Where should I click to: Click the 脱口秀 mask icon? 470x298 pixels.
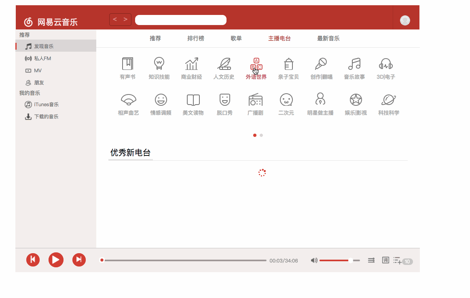pos(224,100)
